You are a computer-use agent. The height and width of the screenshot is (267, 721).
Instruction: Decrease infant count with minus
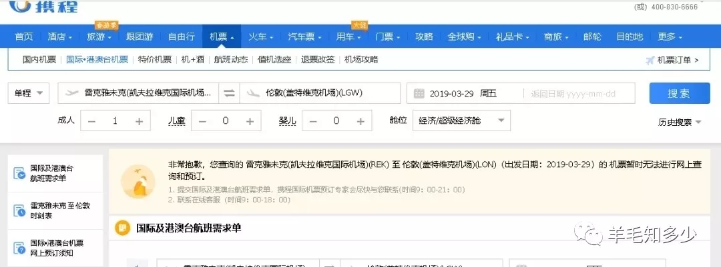point(313,121)
